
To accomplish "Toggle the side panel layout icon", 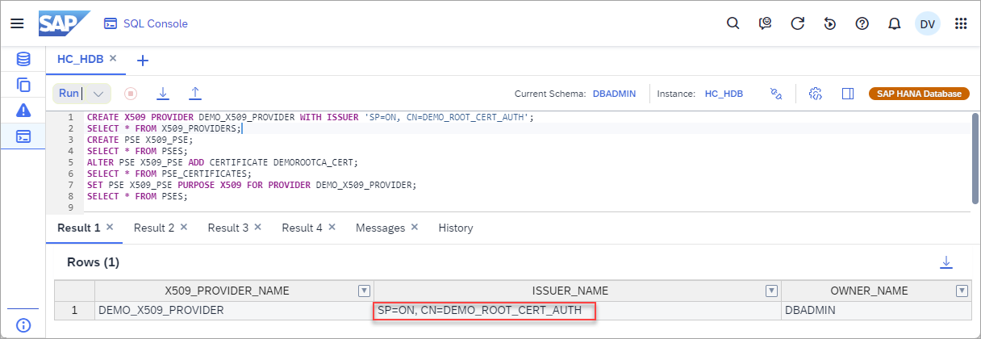I will coord(847,94).
